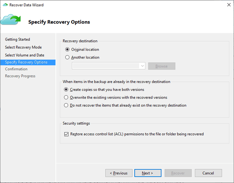
Task: Select Do not recover existing items option
Action: coord(66,105)
